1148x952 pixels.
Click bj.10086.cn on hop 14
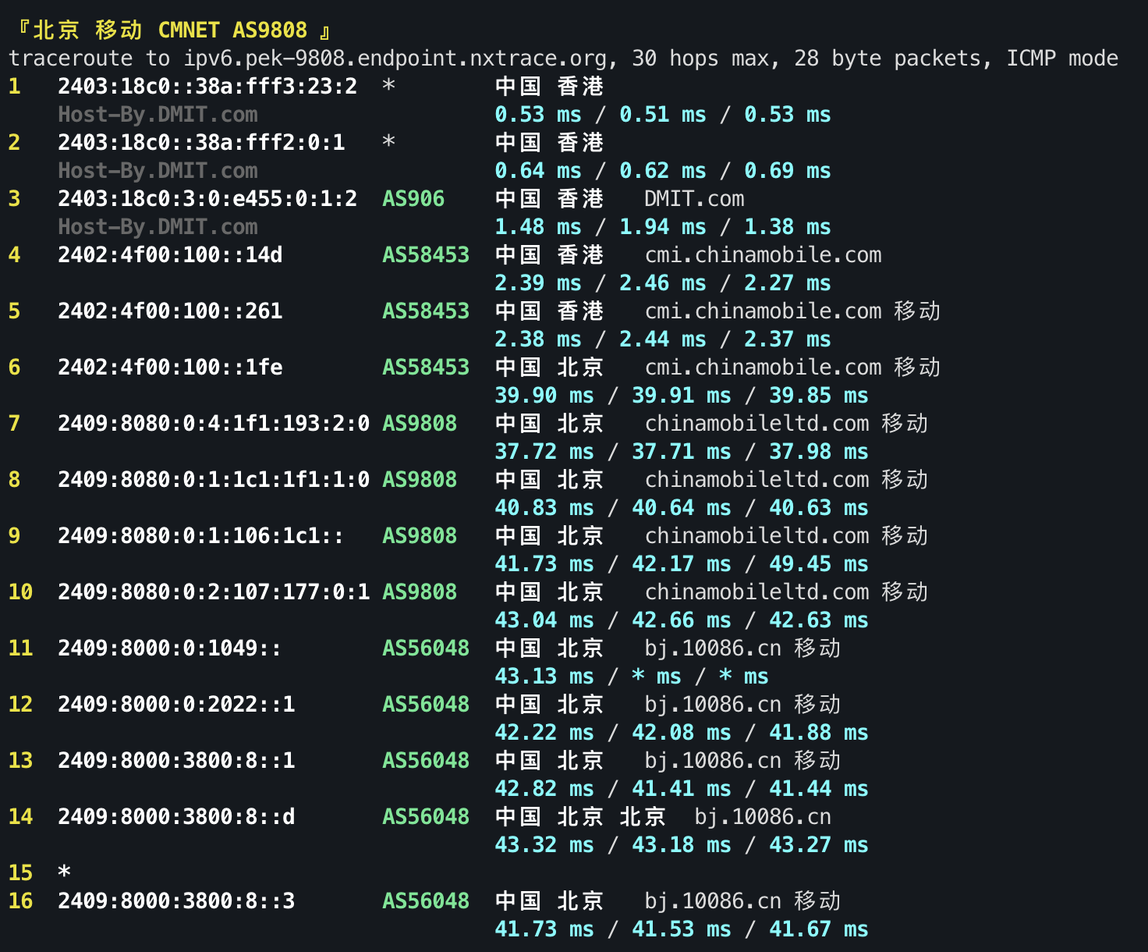point(763,816)
